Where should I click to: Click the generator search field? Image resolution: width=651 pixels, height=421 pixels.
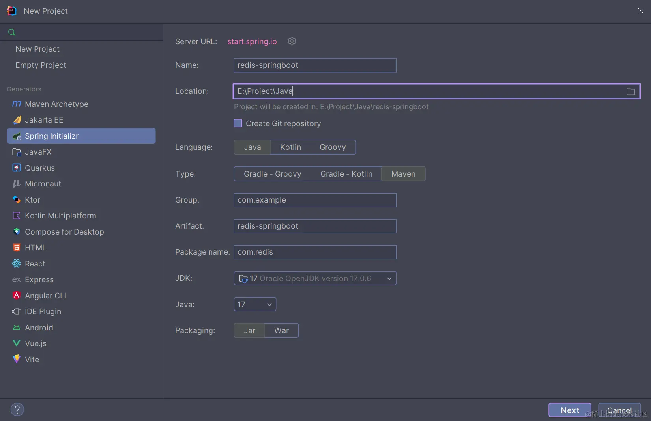81,32
